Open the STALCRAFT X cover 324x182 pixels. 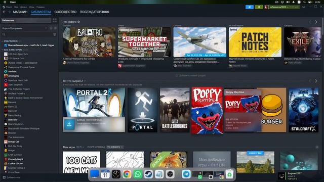tap(304, 110)
